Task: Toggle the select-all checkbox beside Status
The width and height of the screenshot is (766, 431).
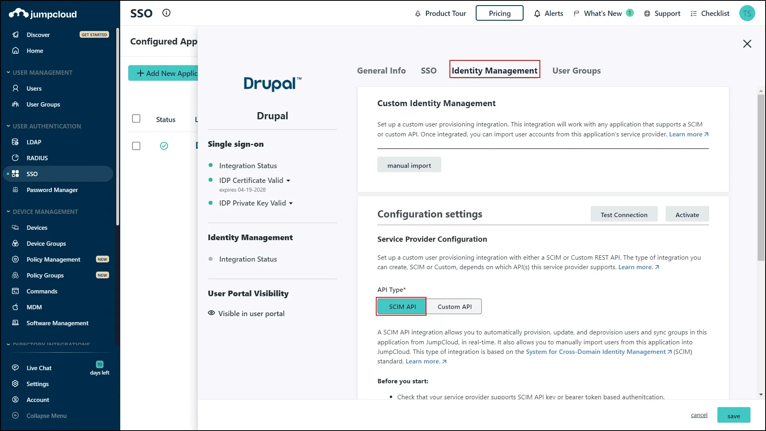Action: click(x=136, y=118)
